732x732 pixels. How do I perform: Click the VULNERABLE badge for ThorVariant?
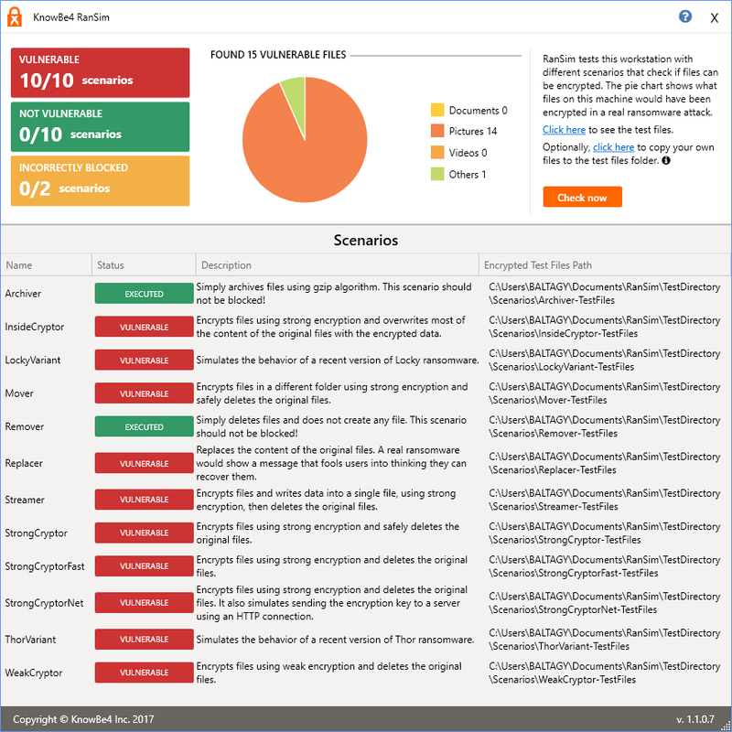pyautogui.click(x=144, y=639)
